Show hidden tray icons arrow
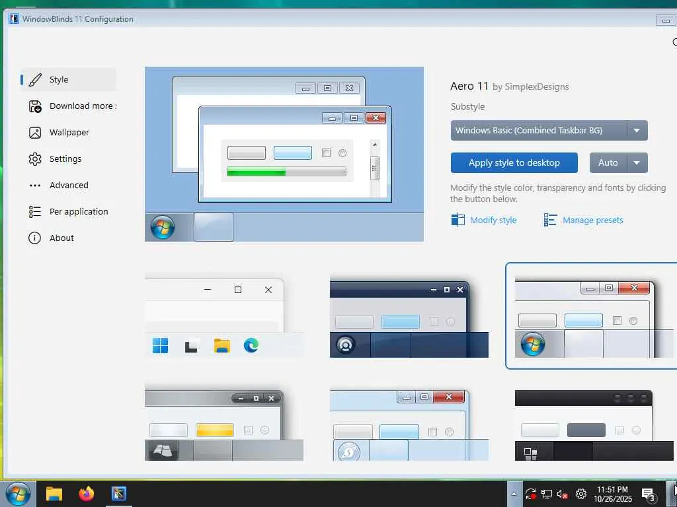Screen dimensions: 677x507 tap(514, 494)
